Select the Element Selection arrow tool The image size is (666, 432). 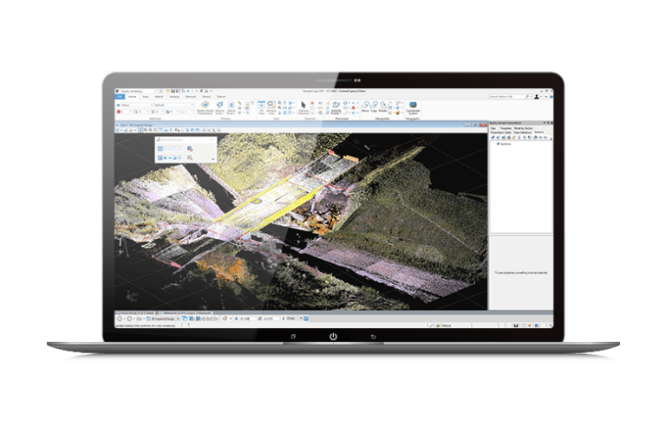pos(304,106)
